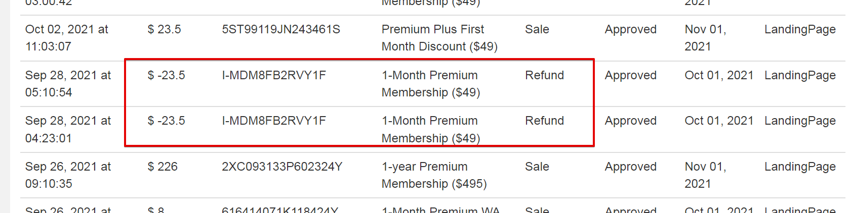
Task: Click $ -23.5 in the 04:23:01 refund row
Action: click(x=166, y=121)
